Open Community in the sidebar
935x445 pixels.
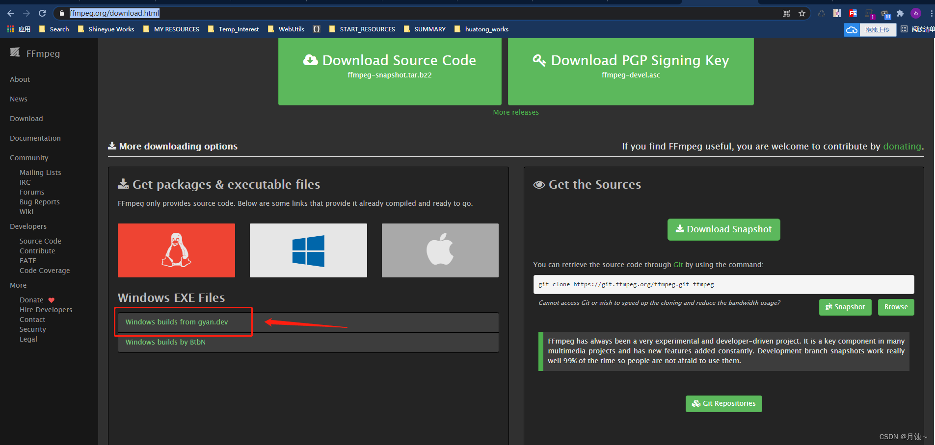click(29, 158)
